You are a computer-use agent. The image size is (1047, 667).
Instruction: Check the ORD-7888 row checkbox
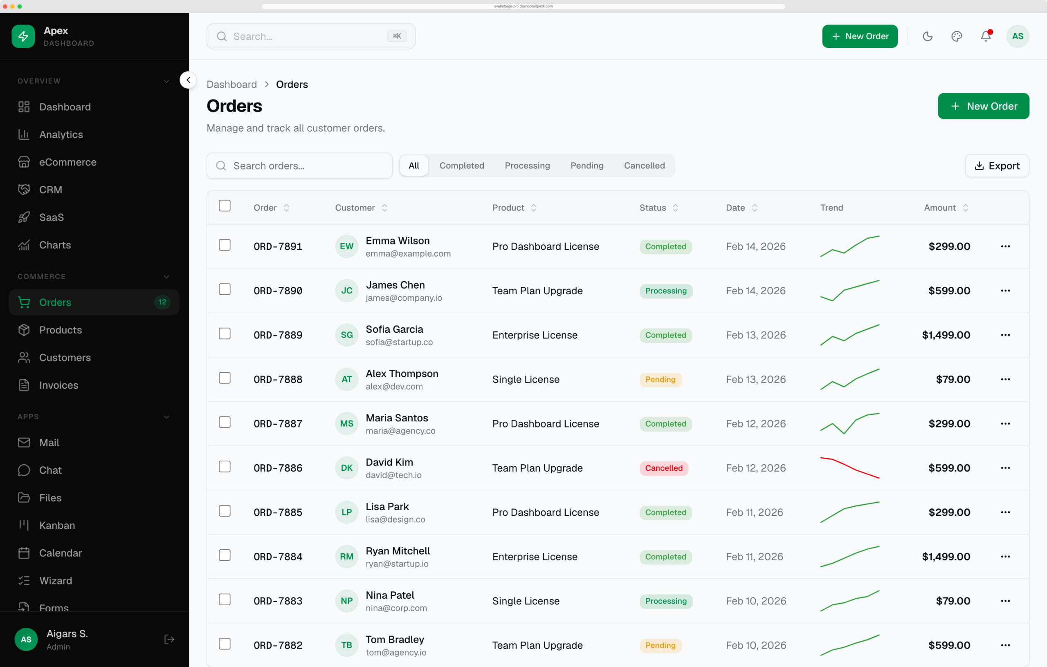click(x=225, y=378)
